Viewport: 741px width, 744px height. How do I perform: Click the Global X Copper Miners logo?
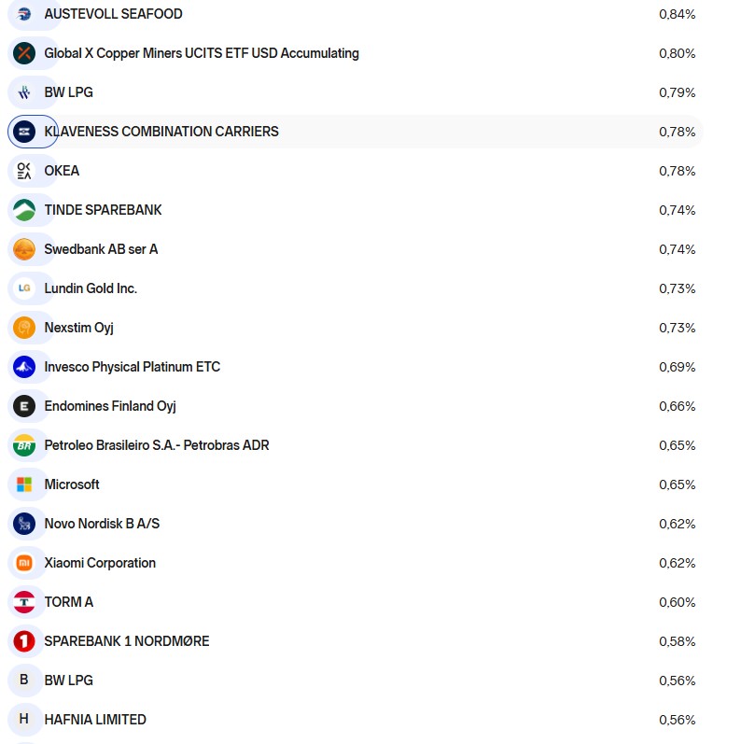[x=24, y=53]
